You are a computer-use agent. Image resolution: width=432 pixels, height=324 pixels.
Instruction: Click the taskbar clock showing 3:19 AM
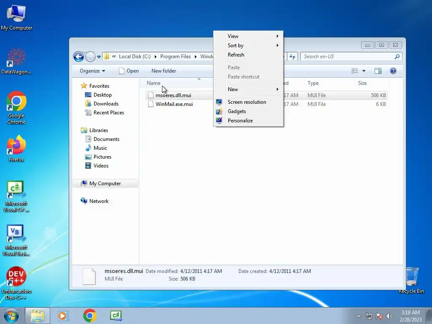point(410,316)
